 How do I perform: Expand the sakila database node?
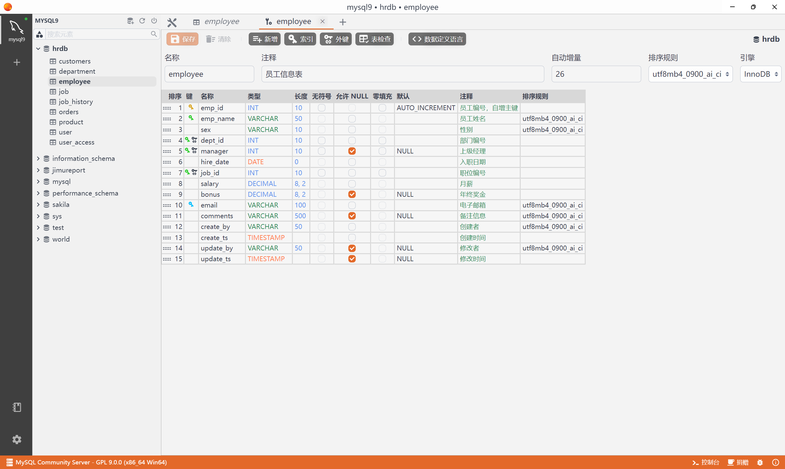38,204
